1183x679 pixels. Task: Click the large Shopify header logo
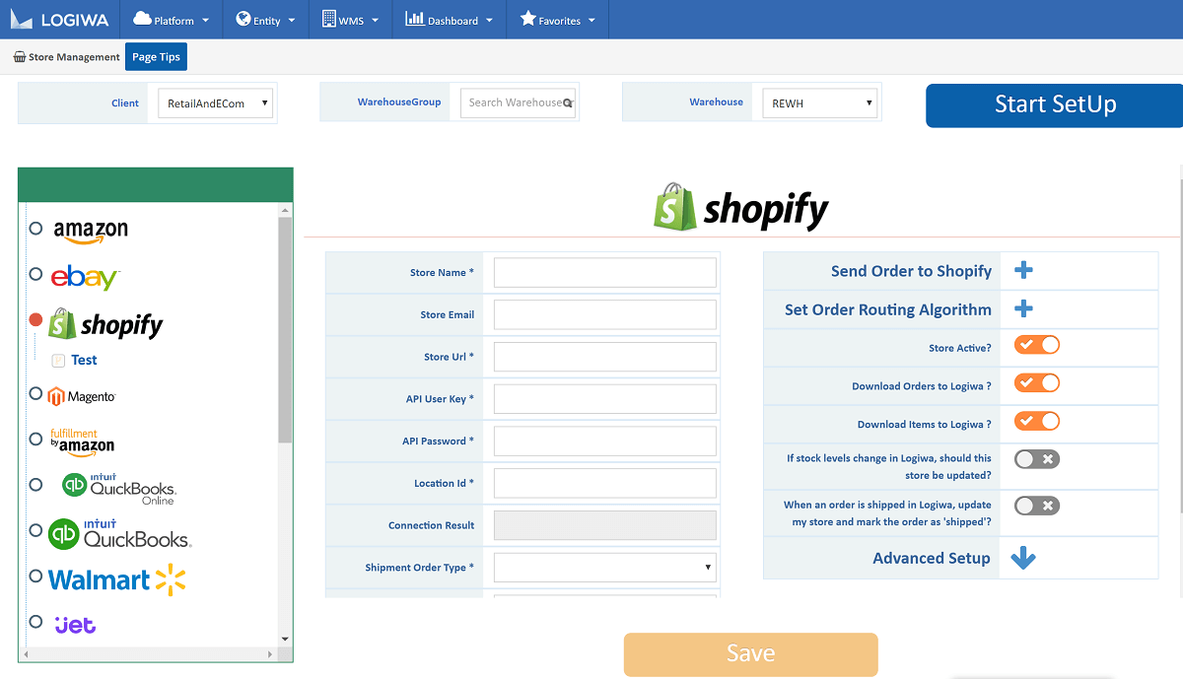[x=741, y=207]
